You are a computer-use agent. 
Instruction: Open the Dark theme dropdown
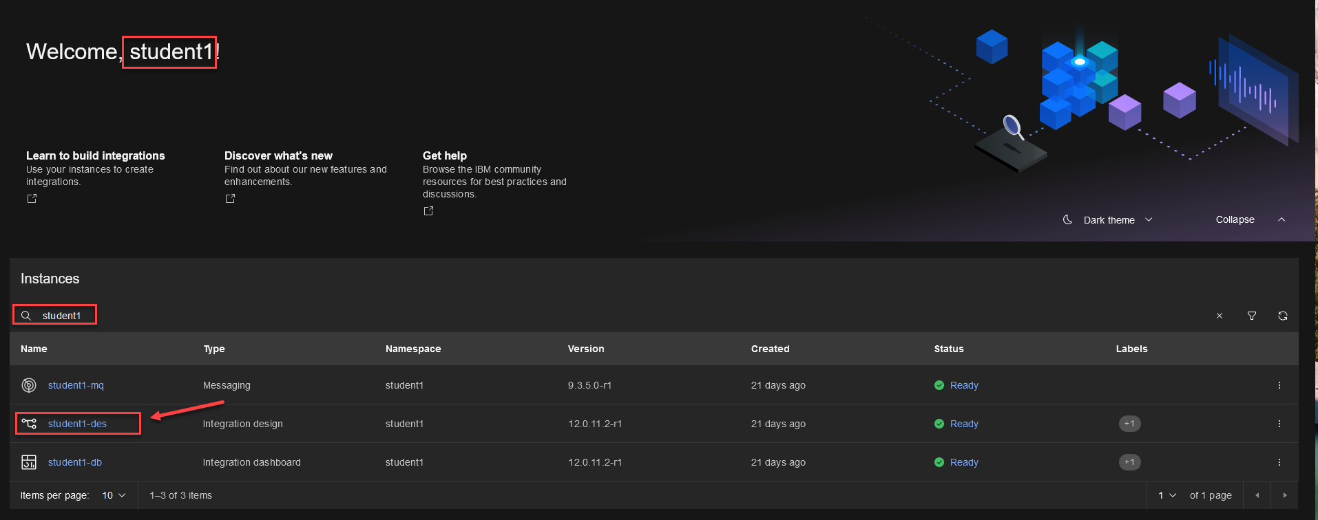tap(1109, 220)
